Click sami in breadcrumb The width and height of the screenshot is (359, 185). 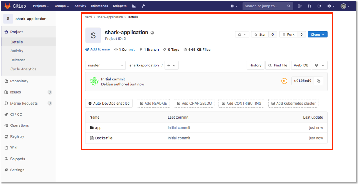(89, 17)
